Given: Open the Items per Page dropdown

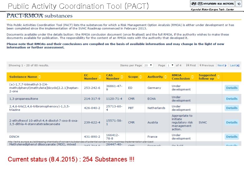Looking at the screenshot, I should pyautogui.click(x=148, y=65).
